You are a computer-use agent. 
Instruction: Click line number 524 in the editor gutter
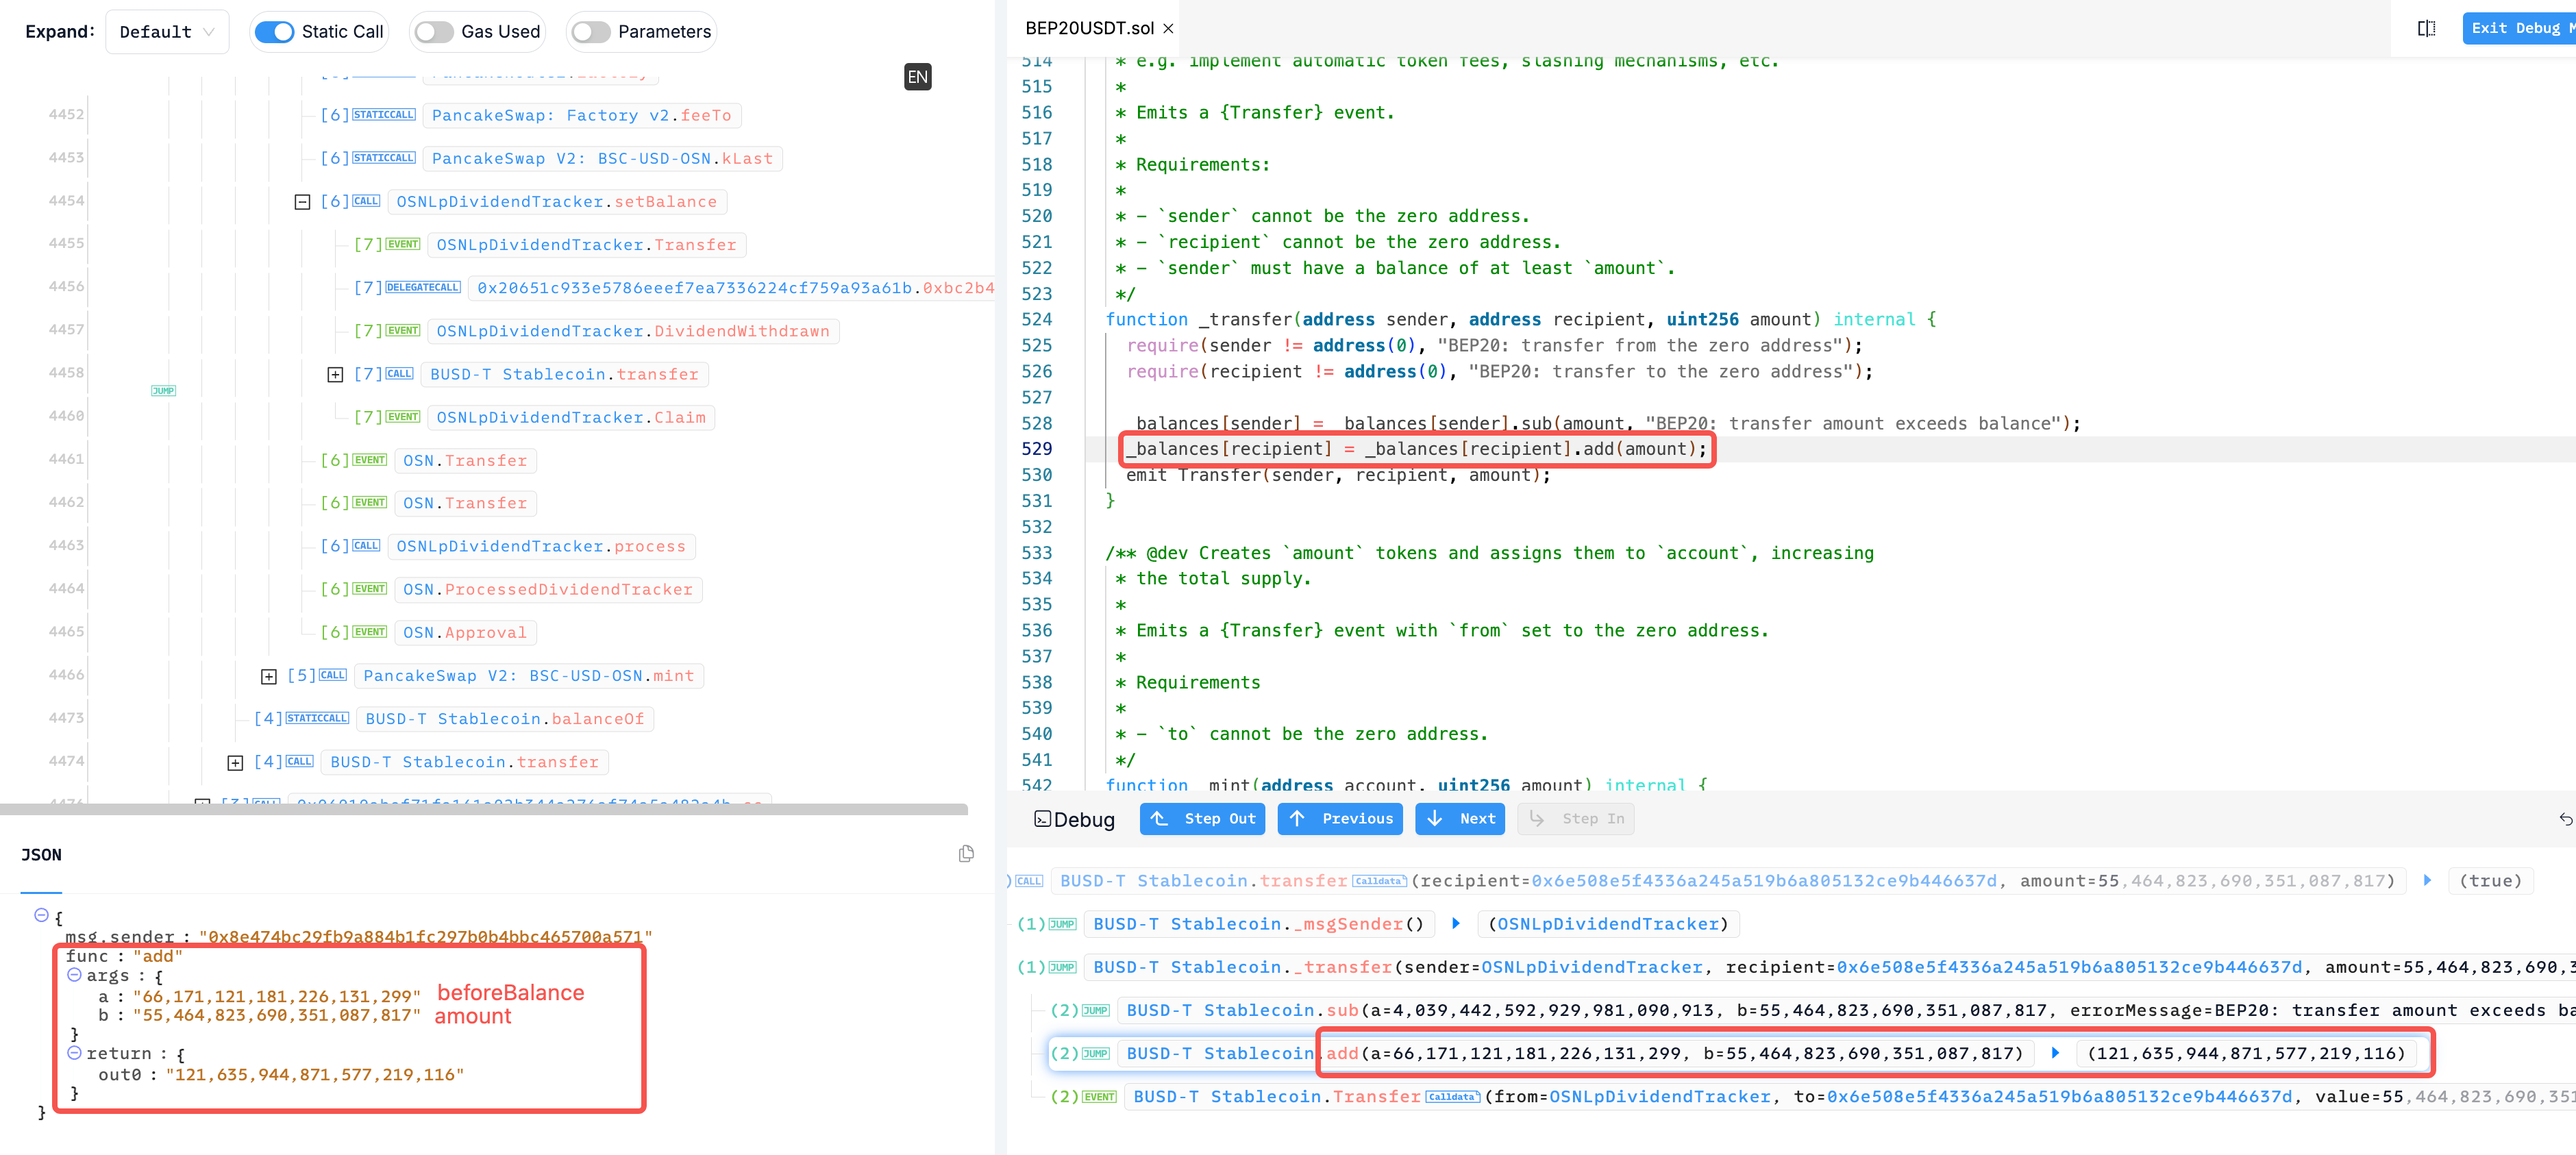tap(1036, 320)
